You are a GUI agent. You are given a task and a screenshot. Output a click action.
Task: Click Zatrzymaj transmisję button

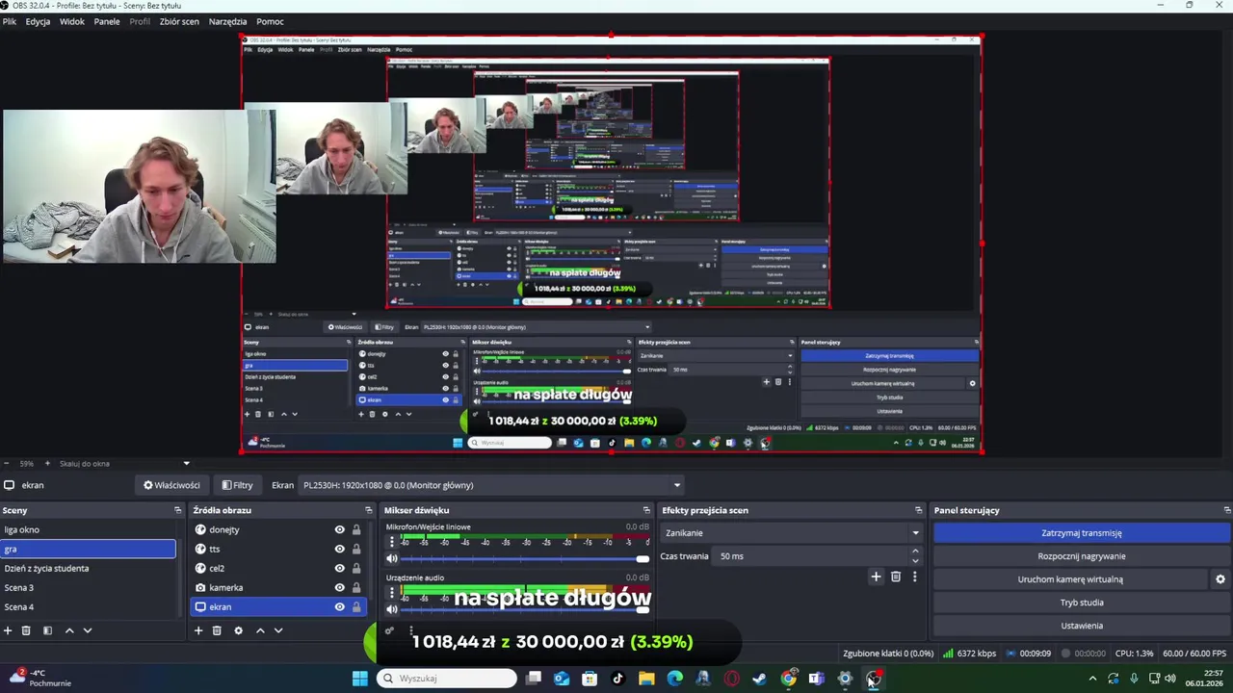pyautogui.click(x=1082, y=533)
